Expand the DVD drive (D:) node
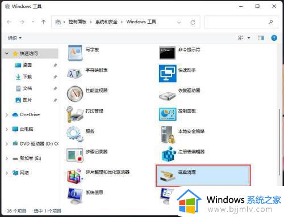 [7, 144]
